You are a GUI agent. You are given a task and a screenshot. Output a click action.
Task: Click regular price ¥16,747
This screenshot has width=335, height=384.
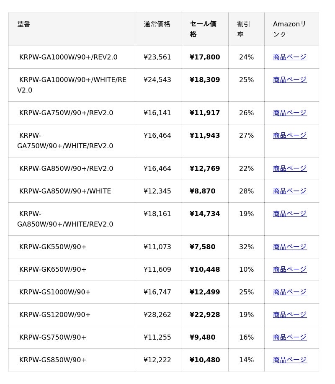157,292
